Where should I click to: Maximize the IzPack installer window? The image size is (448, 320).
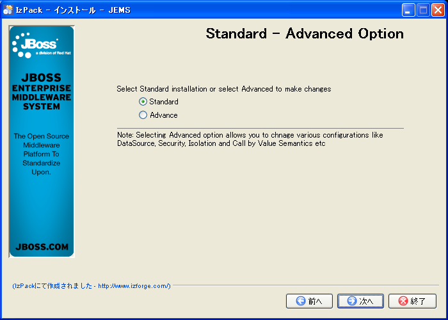point(423,10)
